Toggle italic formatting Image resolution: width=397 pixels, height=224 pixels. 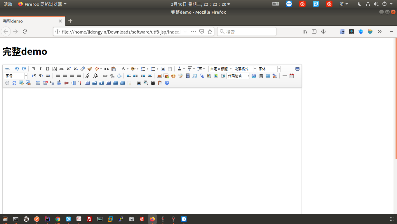click(41, 69)
